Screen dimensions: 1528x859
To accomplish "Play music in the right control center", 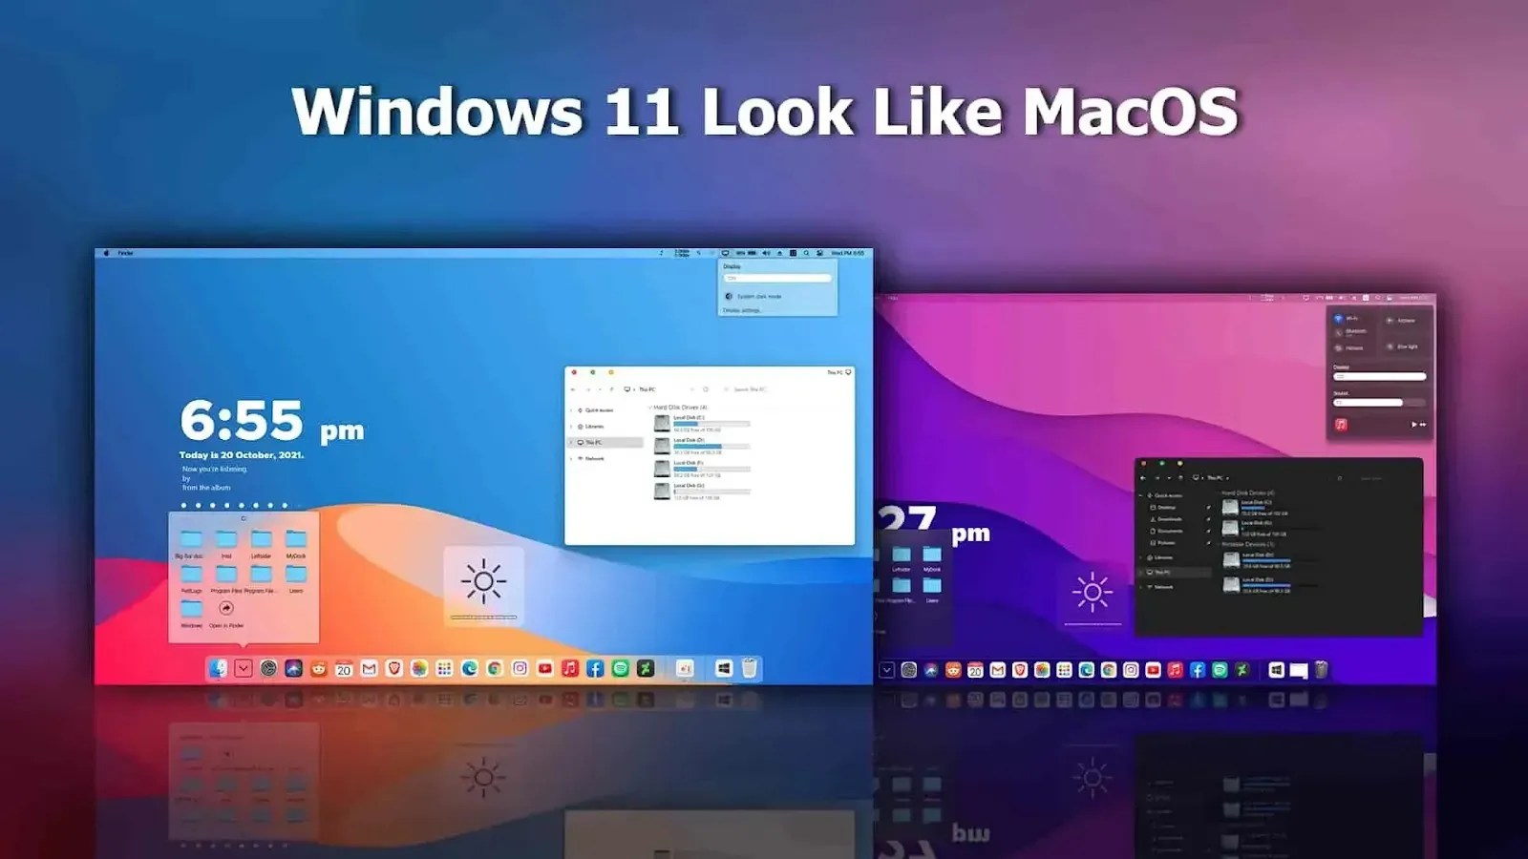I will [1413, 425].
